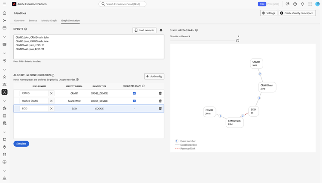Open Profiles icon in sidebar
The width and height of the screenshot is (322, 183).
[x=5, y=77]
